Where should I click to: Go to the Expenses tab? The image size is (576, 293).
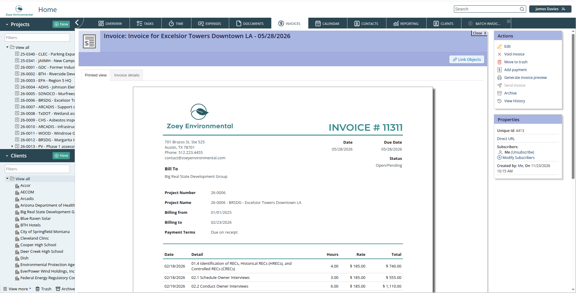coord(210,23)
